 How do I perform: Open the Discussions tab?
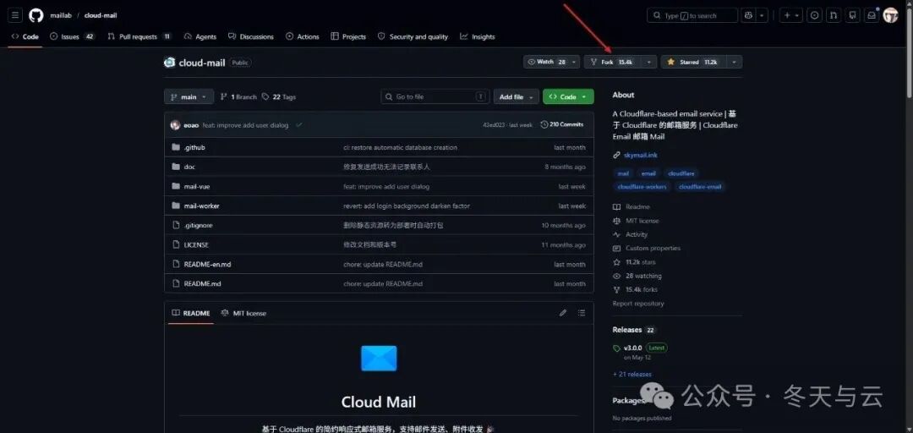(x=251, y=36)
